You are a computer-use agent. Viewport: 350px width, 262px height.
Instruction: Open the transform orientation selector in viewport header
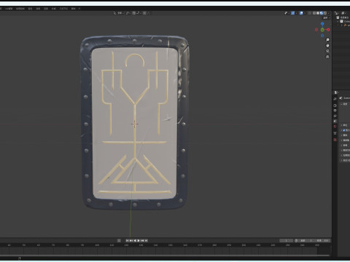[118, 13]
